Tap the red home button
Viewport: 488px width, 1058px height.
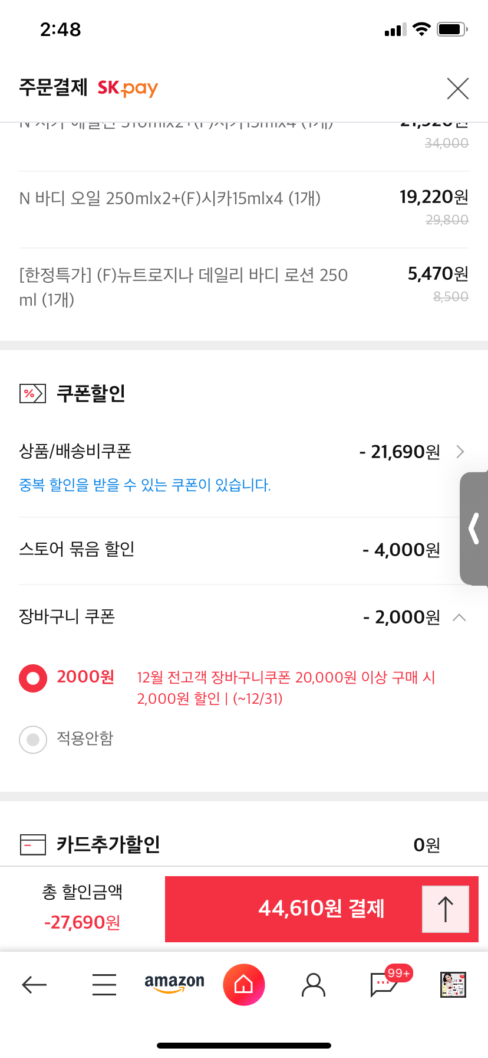tap(244, 985)
